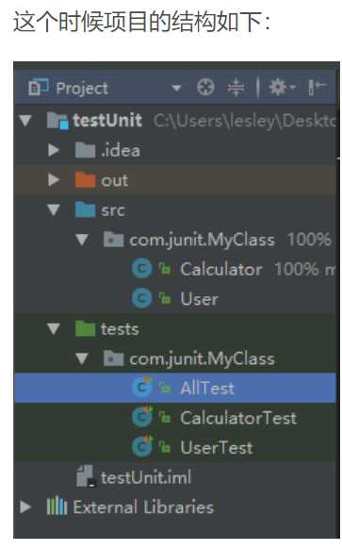Screen dimensions: 342x550
Task: Click the collapse all icon in toolbar
Action: (x=236, y=87)
